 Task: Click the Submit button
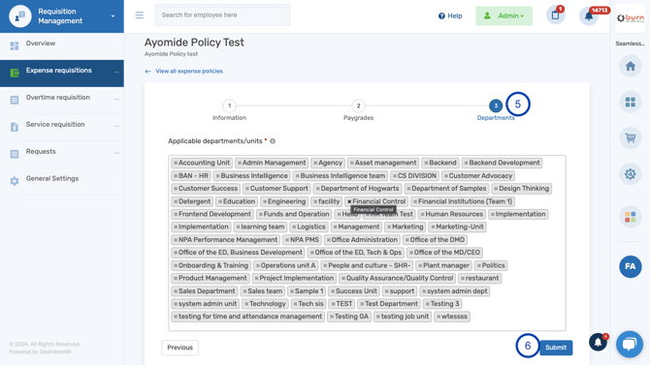click(x=556, y=348)
